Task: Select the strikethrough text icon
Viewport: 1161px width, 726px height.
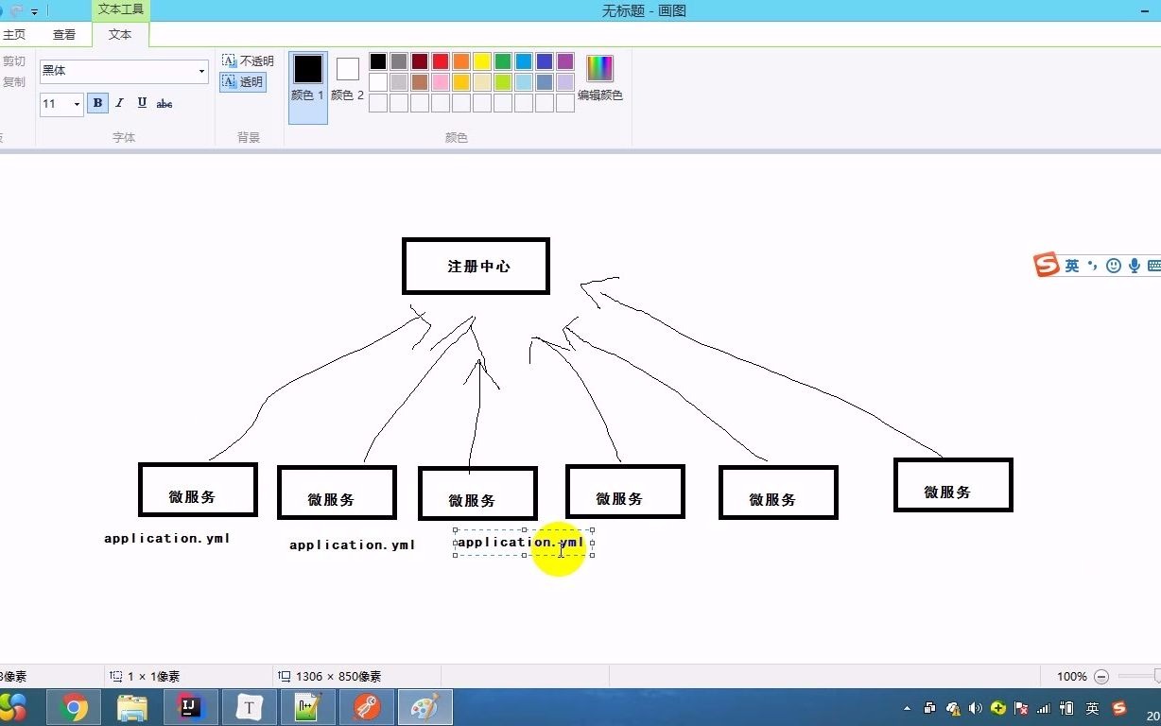Action: pos(164,103)
